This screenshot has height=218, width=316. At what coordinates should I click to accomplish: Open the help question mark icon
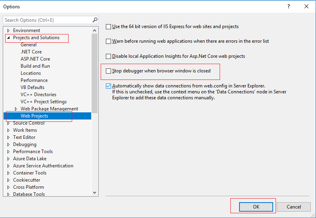pyautogui.click(x=289, y=6)
